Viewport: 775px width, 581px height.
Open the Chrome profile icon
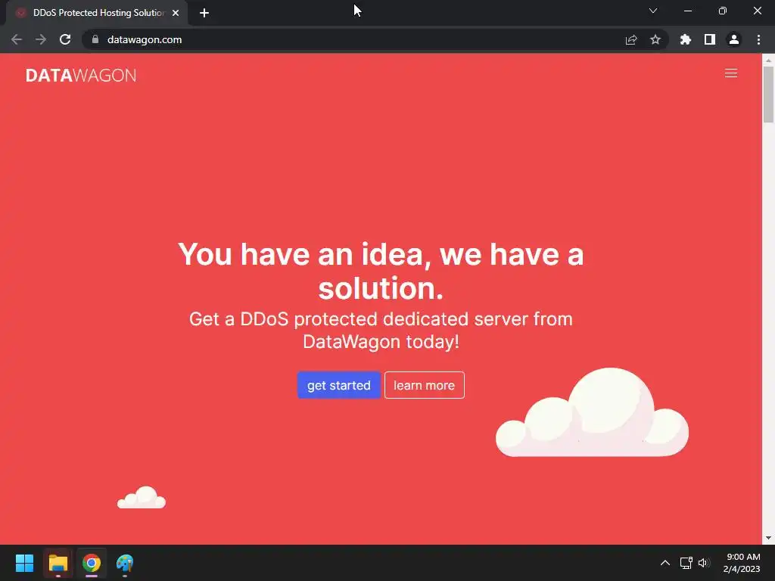pos(734,39)
